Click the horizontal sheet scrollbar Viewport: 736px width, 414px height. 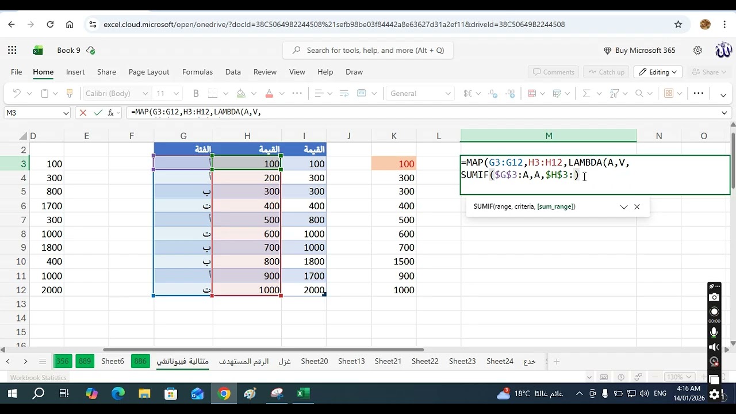[x=263, y=350]
